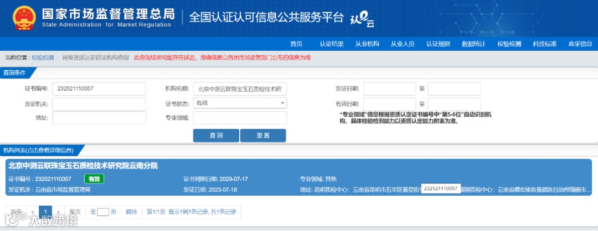This screenshot has width=598, height=231.
Task: Go to previous page with « button
Action: point(33,212)
